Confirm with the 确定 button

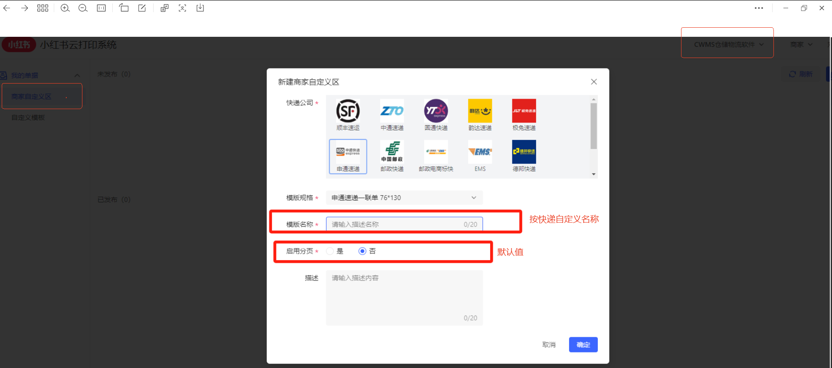coord(583,345)
